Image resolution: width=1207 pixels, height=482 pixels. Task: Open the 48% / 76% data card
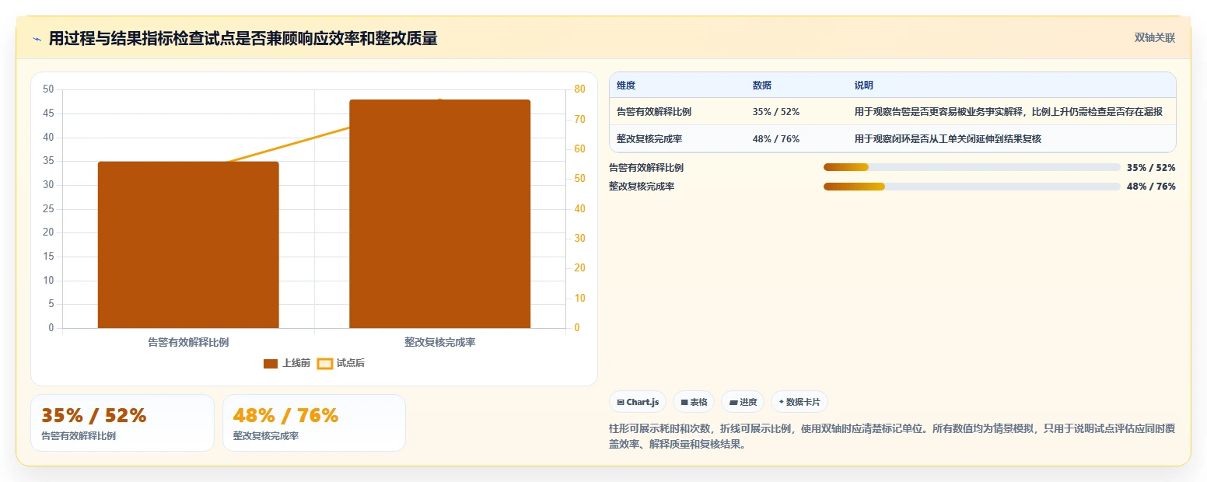[x=314, y=423]
